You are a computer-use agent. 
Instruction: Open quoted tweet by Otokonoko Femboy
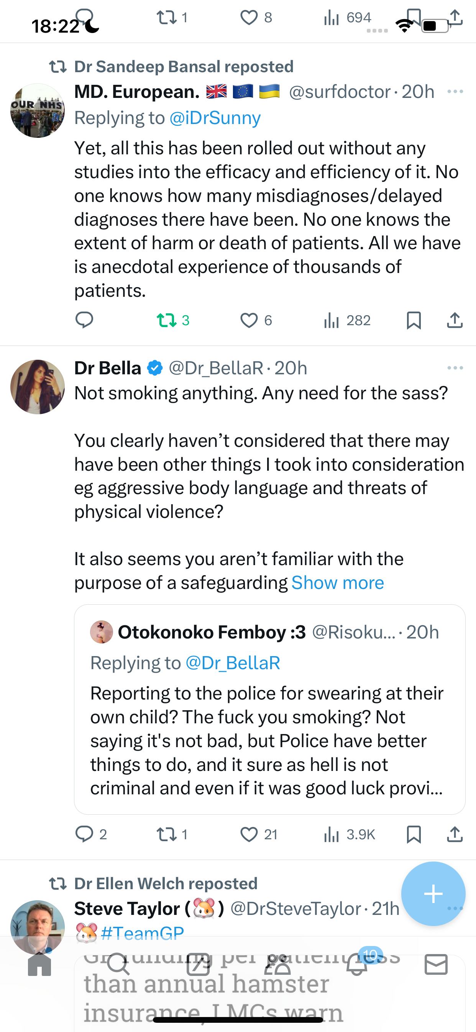269,709
